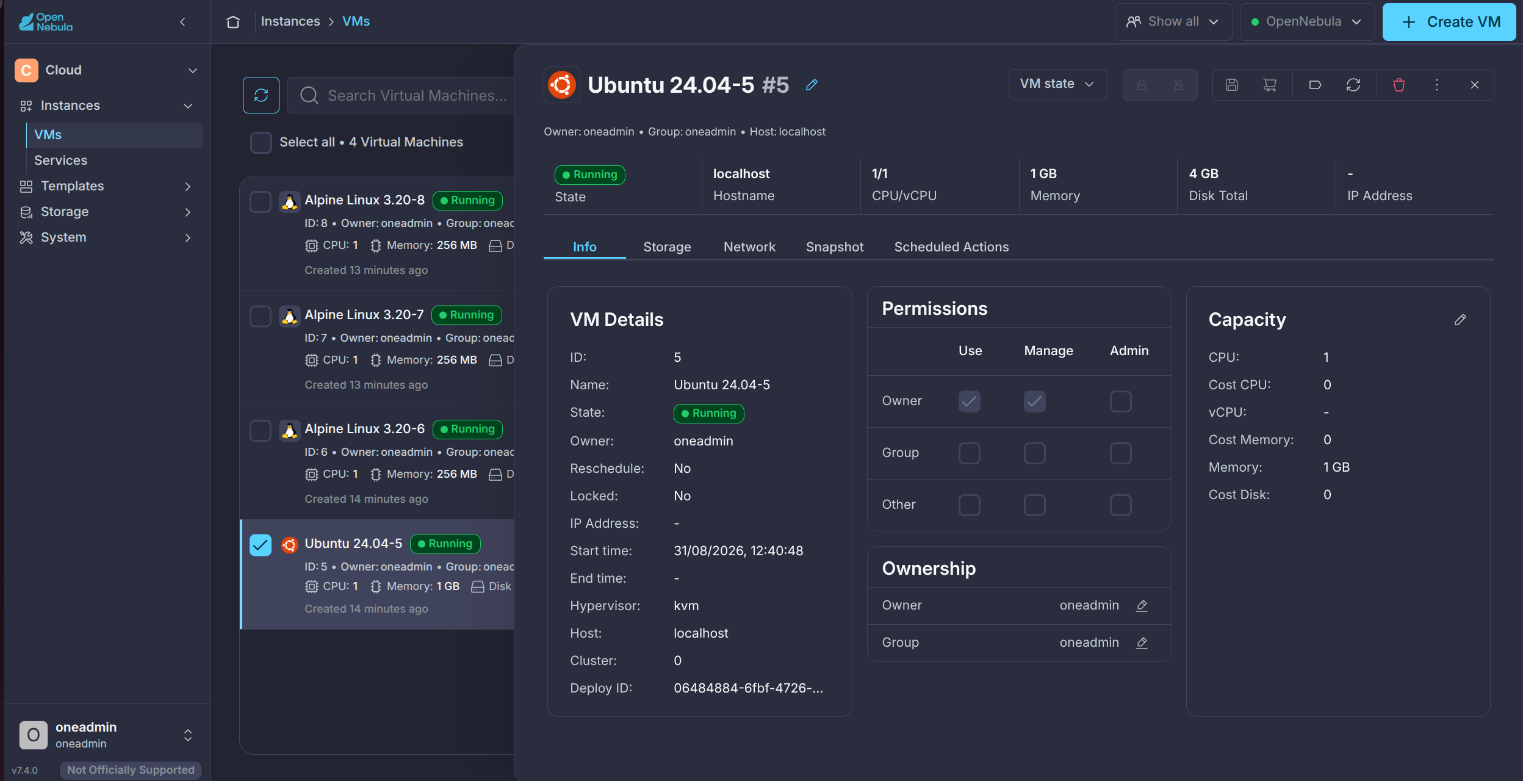1523x781 pixels.
Task: Open the Alpine Linux 3.20-6 VM card
Action: click(378, 463)
